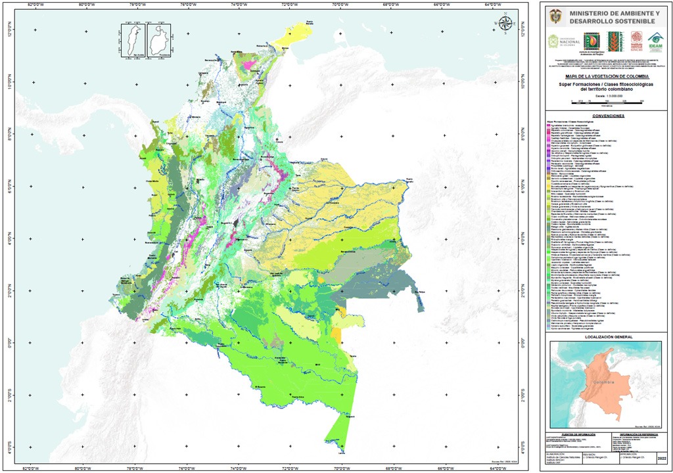Select the Bogotá label on the map
Viewport: 673px width, 473px height.
pos(226,223)
